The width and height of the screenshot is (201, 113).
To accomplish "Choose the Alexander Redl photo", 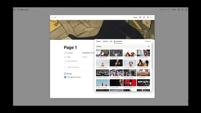I will pyautogui.click(x=143, y=53).
